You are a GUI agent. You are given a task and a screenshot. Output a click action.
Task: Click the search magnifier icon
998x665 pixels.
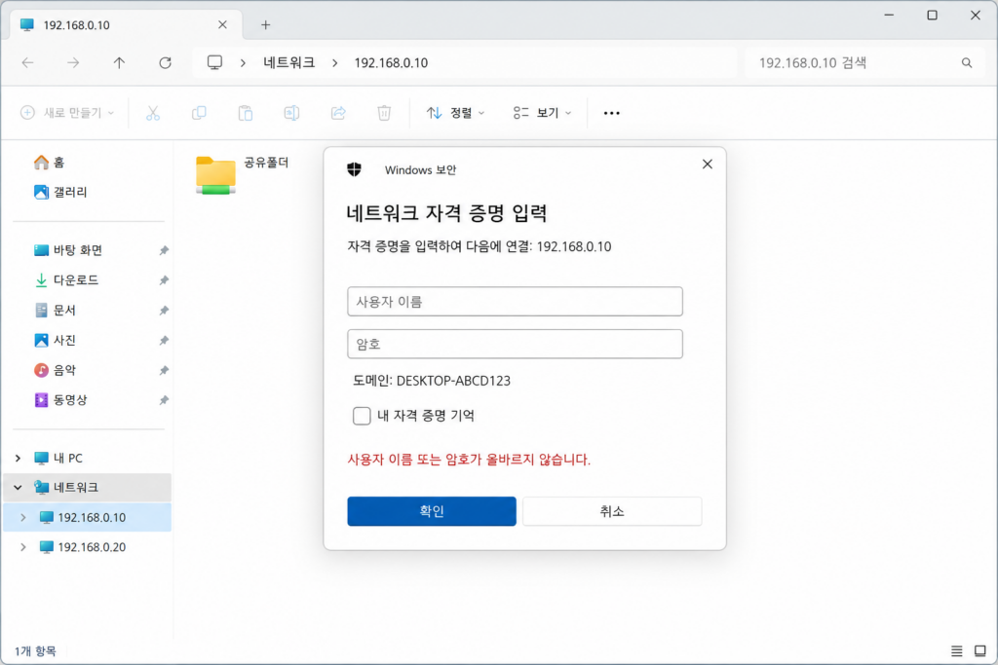tap(967, 62)
